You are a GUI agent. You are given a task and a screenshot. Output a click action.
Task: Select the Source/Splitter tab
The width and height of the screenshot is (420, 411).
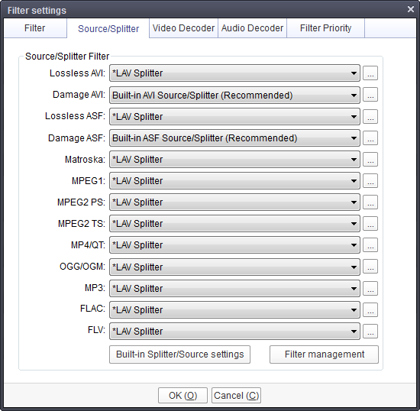point(108,28)
